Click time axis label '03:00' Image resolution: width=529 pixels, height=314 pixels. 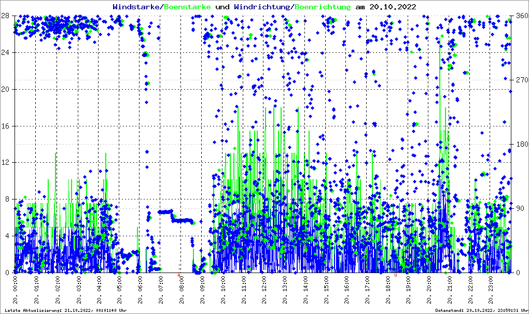click(x=78, y=284)
